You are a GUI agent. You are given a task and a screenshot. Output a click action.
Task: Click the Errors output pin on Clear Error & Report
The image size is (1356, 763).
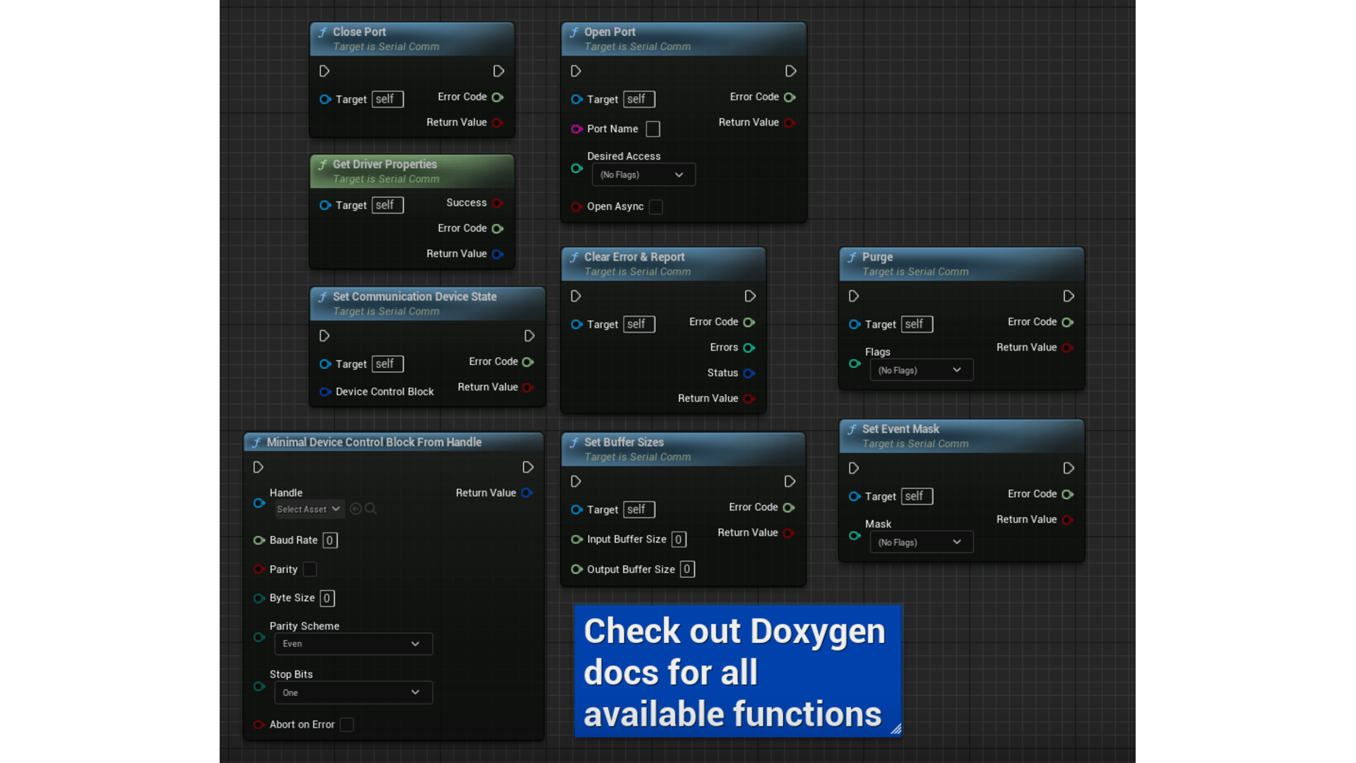tap(751, 348)
